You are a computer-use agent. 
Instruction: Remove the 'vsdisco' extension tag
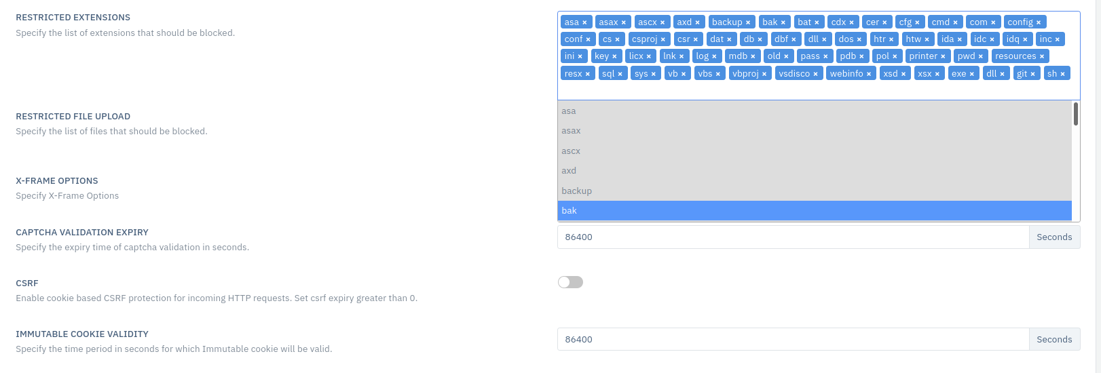816,74
